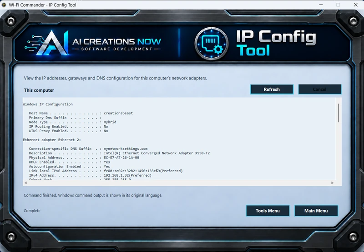Click the 'Autoconfiguration Enabled' line
The width and height of the screenshot is (364, 252).
pos(70,167)
